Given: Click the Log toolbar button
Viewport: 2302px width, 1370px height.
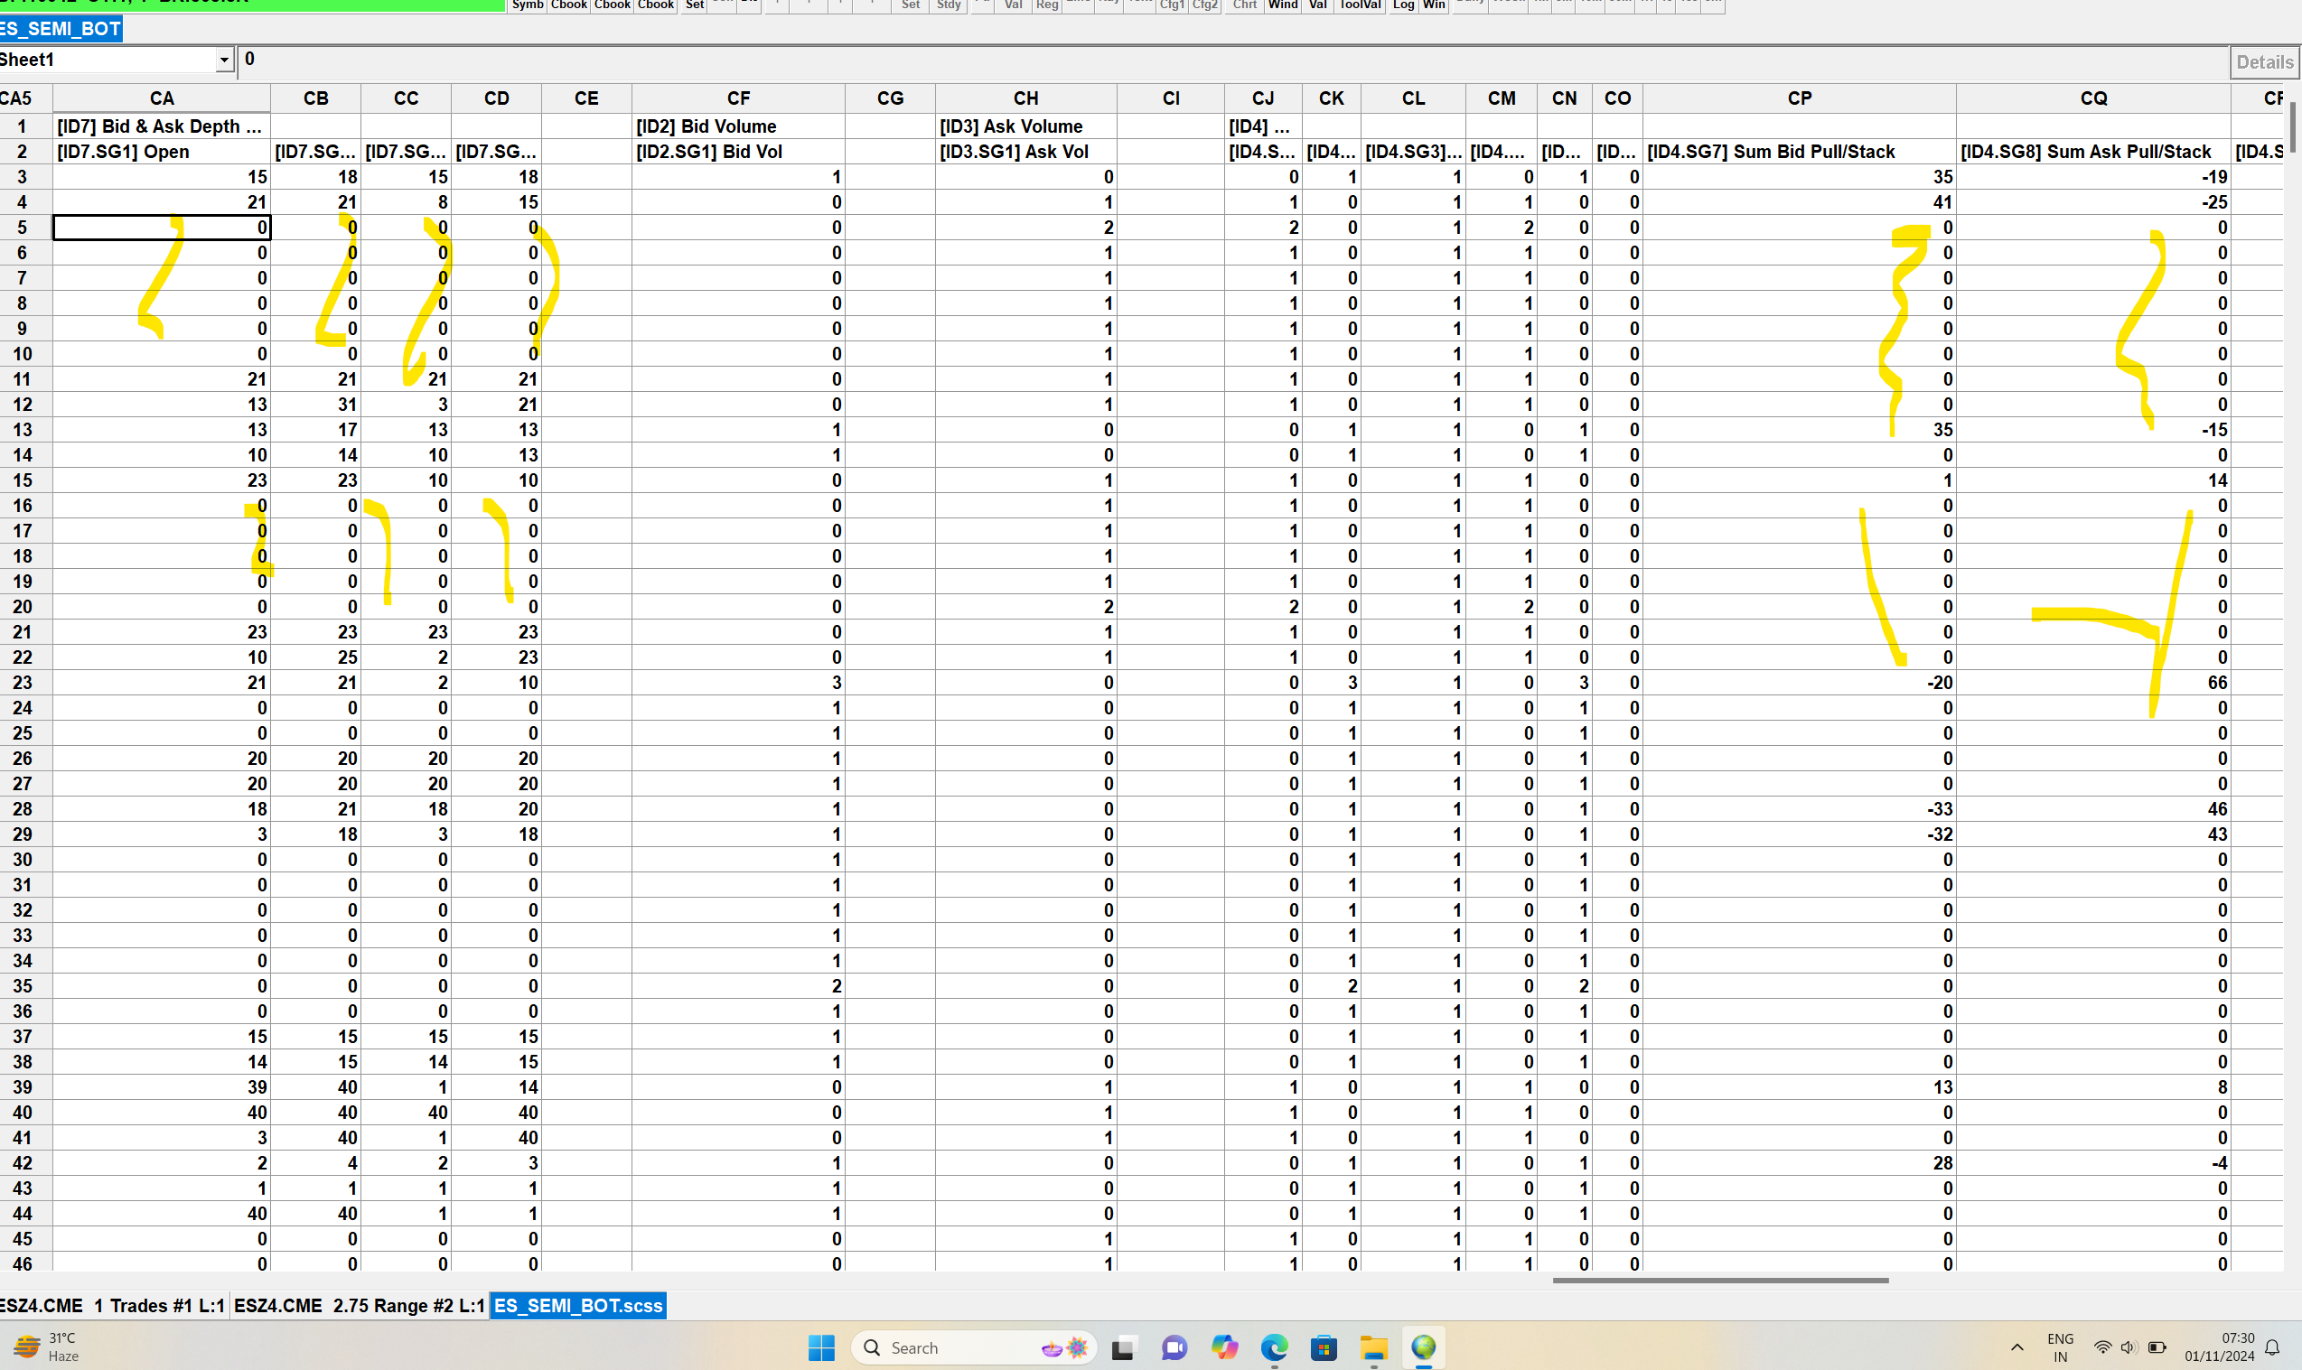Looking at the screenshot, I should [1403, 5].
